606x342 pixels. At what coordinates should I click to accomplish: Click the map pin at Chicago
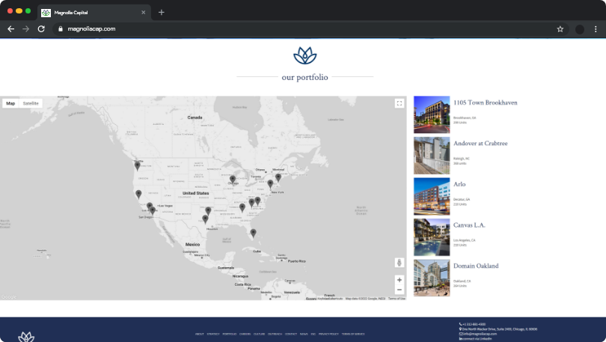233,180
